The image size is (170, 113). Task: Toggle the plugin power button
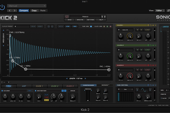pyautogui.click(x=2, y=7)
